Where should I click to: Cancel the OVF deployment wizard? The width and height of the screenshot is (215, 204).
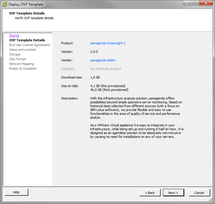(x=199, y=193)
